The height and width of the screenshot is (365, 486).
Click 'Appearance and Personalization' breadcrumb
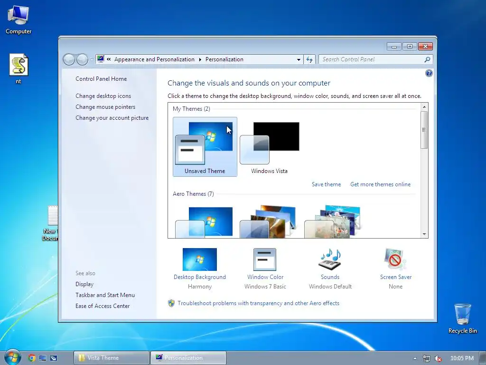(154, 59)
